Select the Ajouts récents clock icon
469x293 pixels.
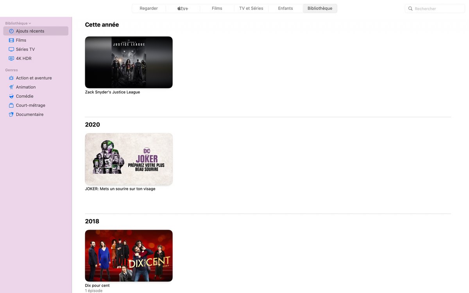pos(11,31)
